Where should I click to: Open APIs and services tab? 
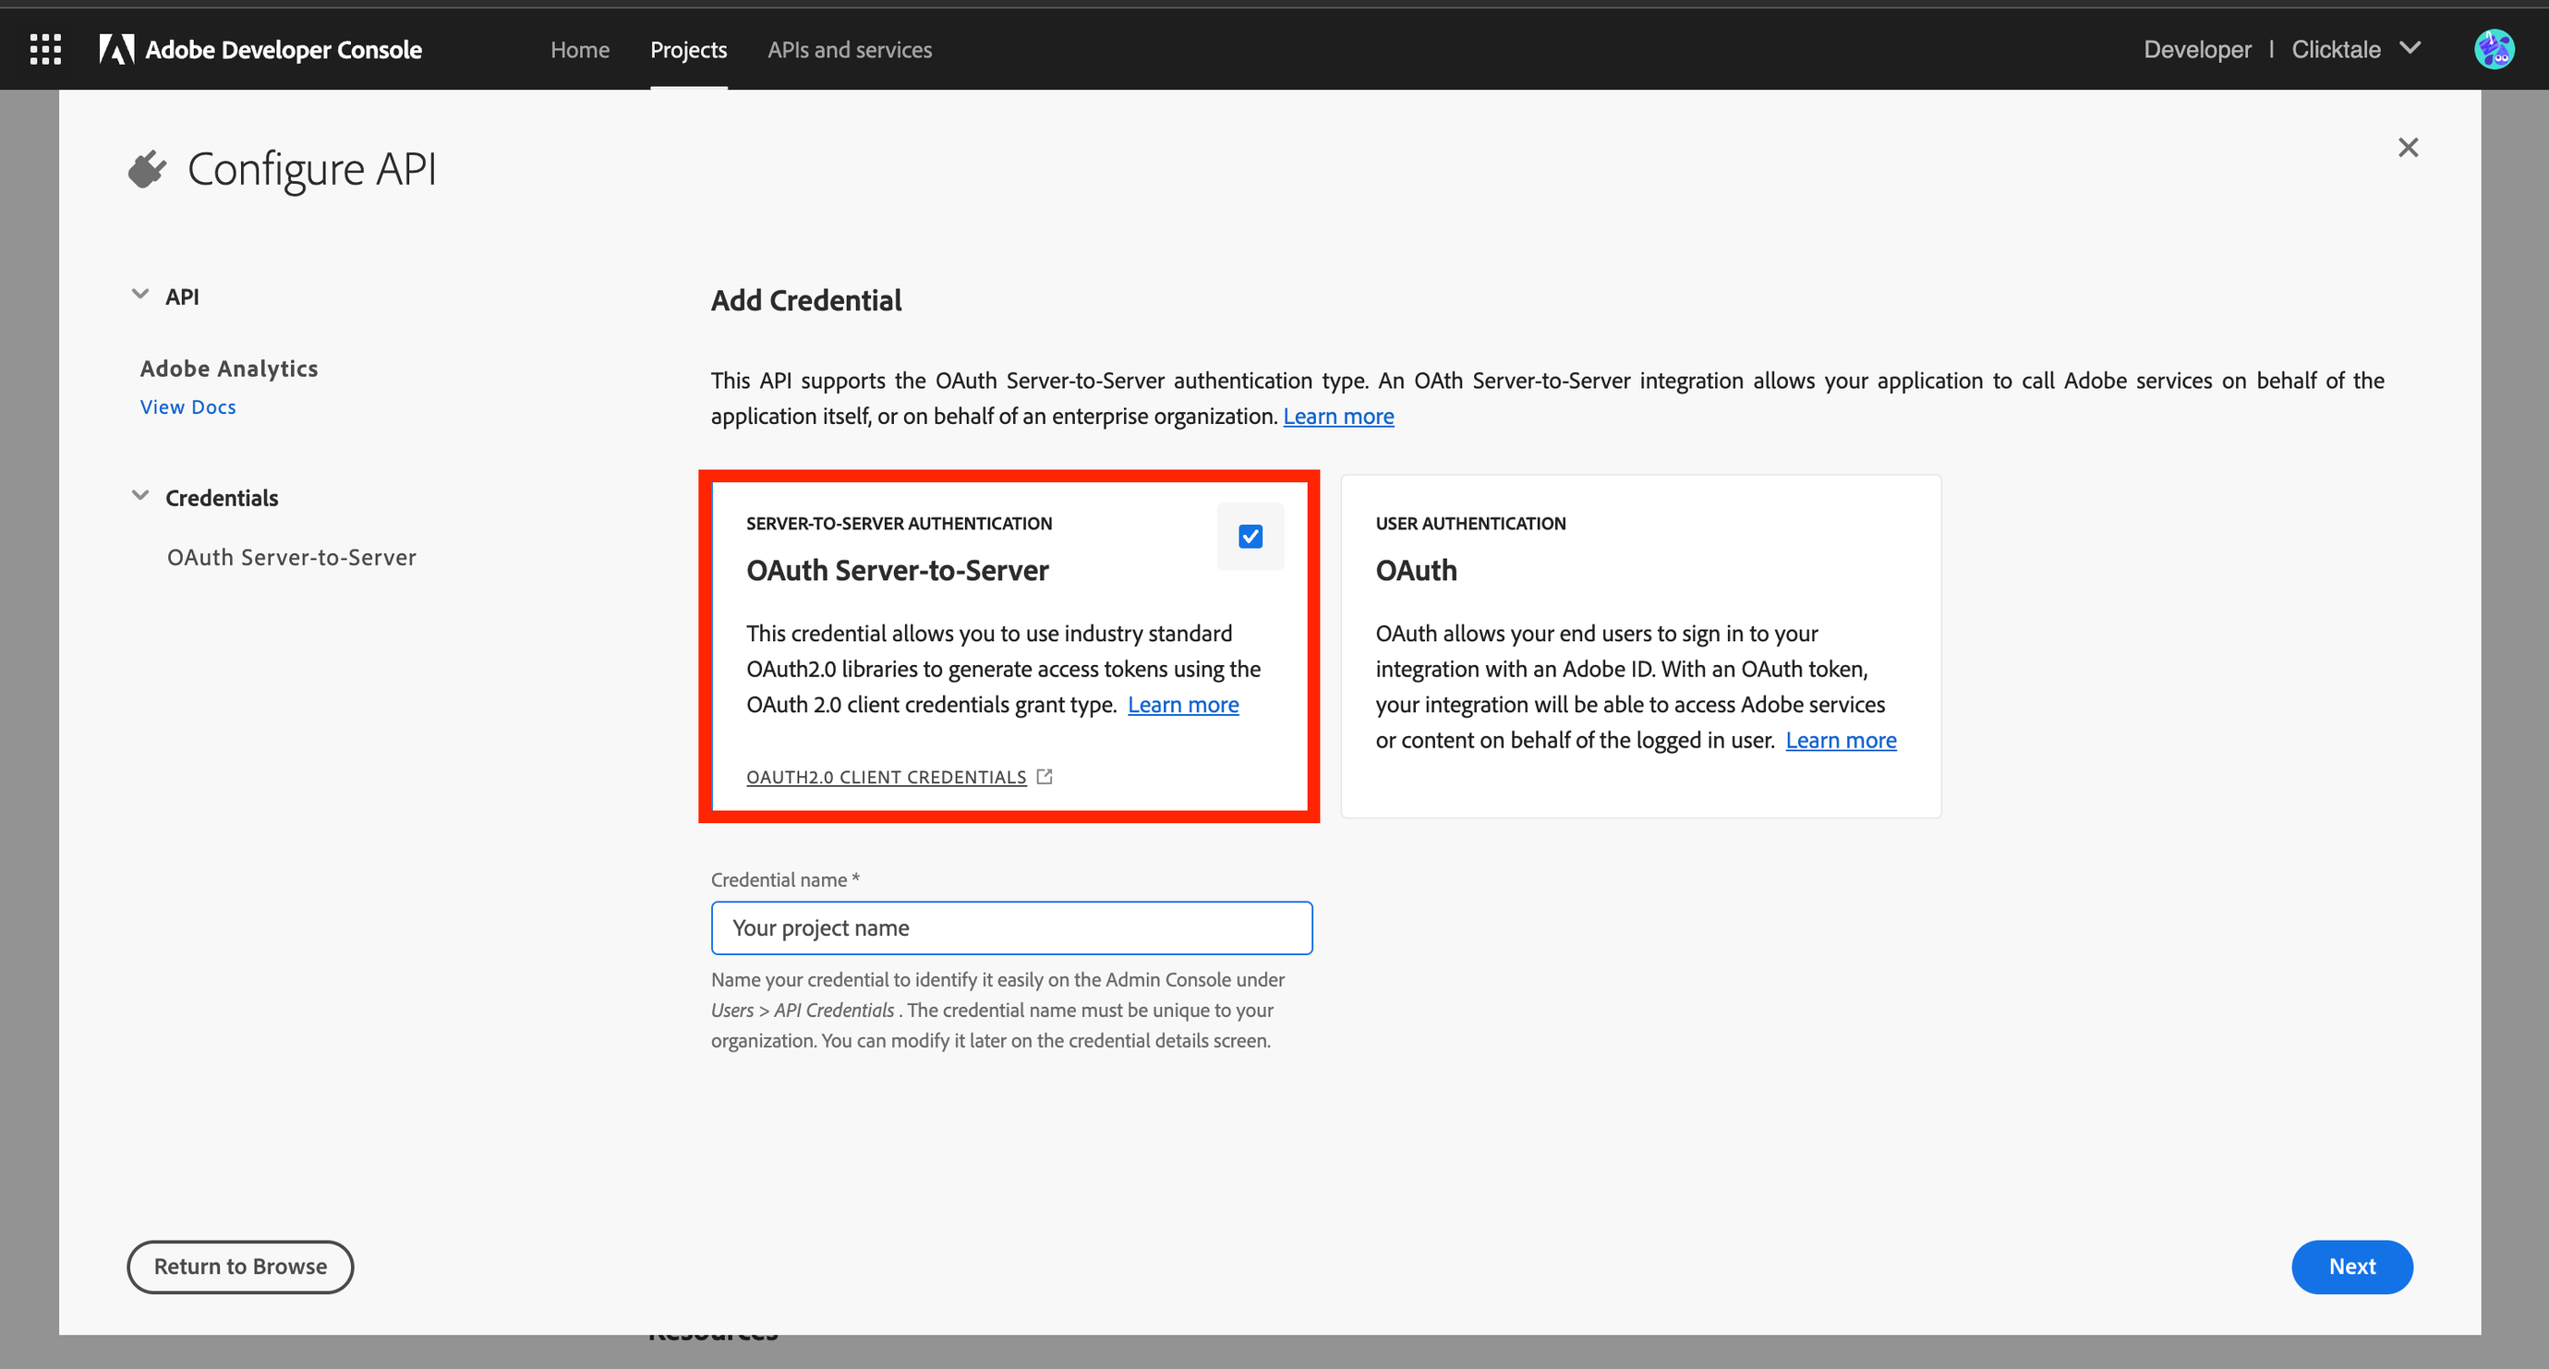point(850,50)
